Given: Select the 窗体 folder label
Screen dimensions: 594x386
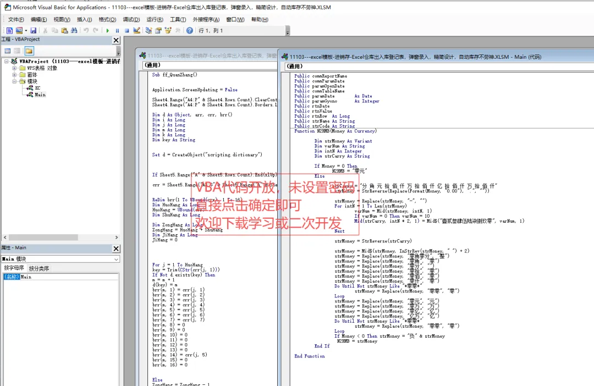Looking at the screenshot, I should point(32,75).
